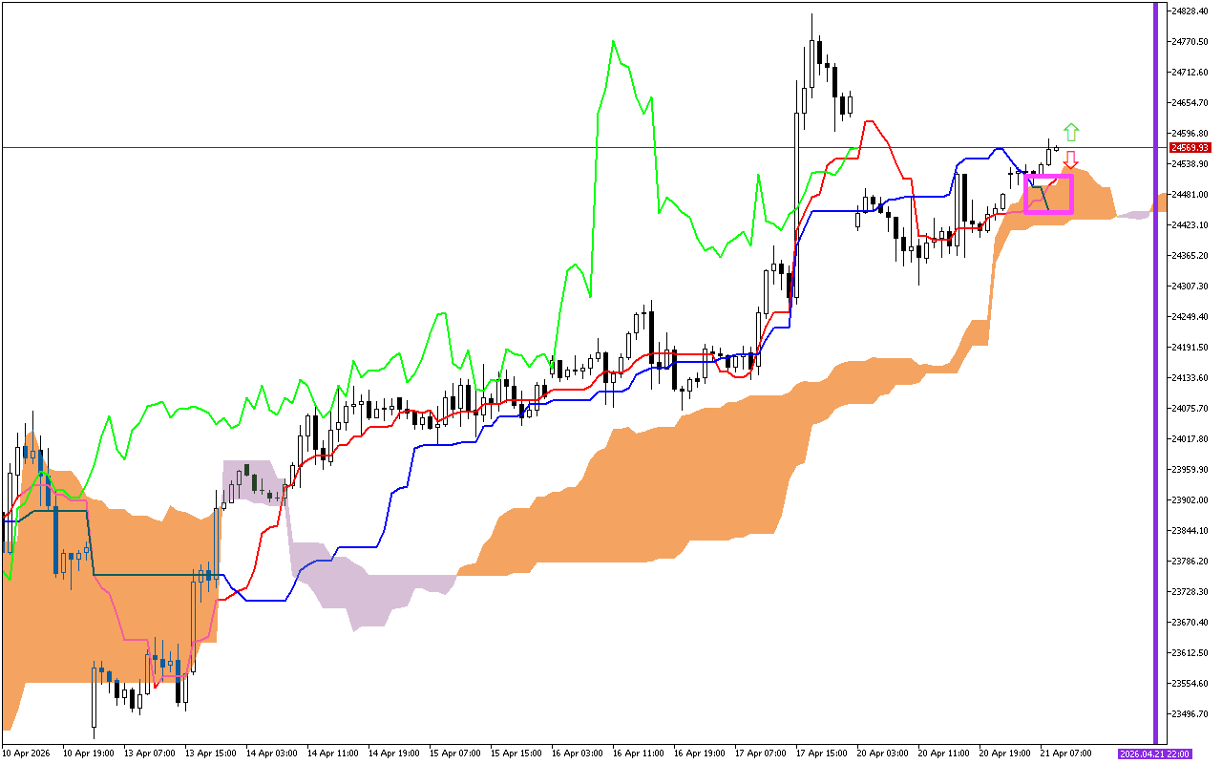1222x764 pixels.
Task: Select the magenta rectangle on the chart
Action: [1048, 176]
